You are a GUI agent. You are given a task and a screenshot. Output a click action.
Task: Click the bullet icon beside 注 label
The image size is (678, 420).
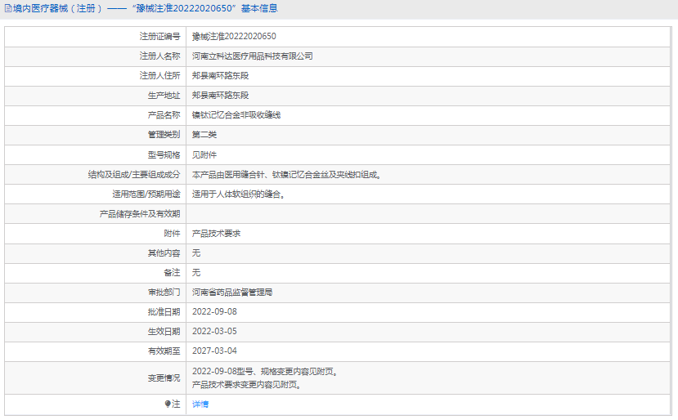168,404
